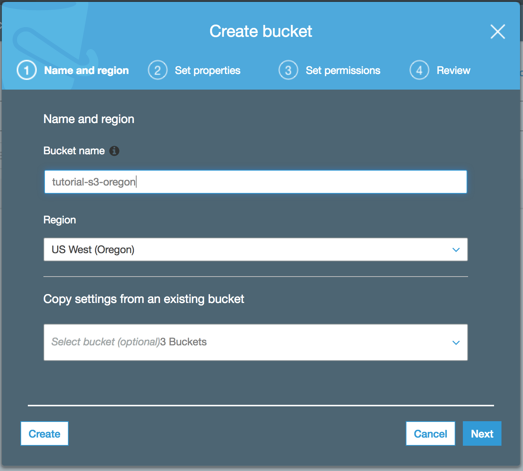
Task: Click the 'Copy settings from an existing bucket' heading
Action: (x=144, y=299)
